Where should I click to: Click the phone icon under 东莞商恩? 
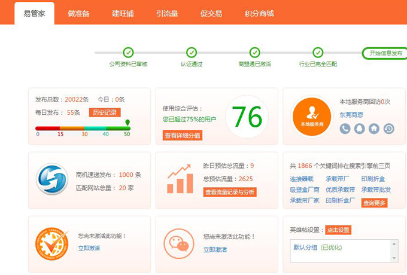tap(345, 129)
